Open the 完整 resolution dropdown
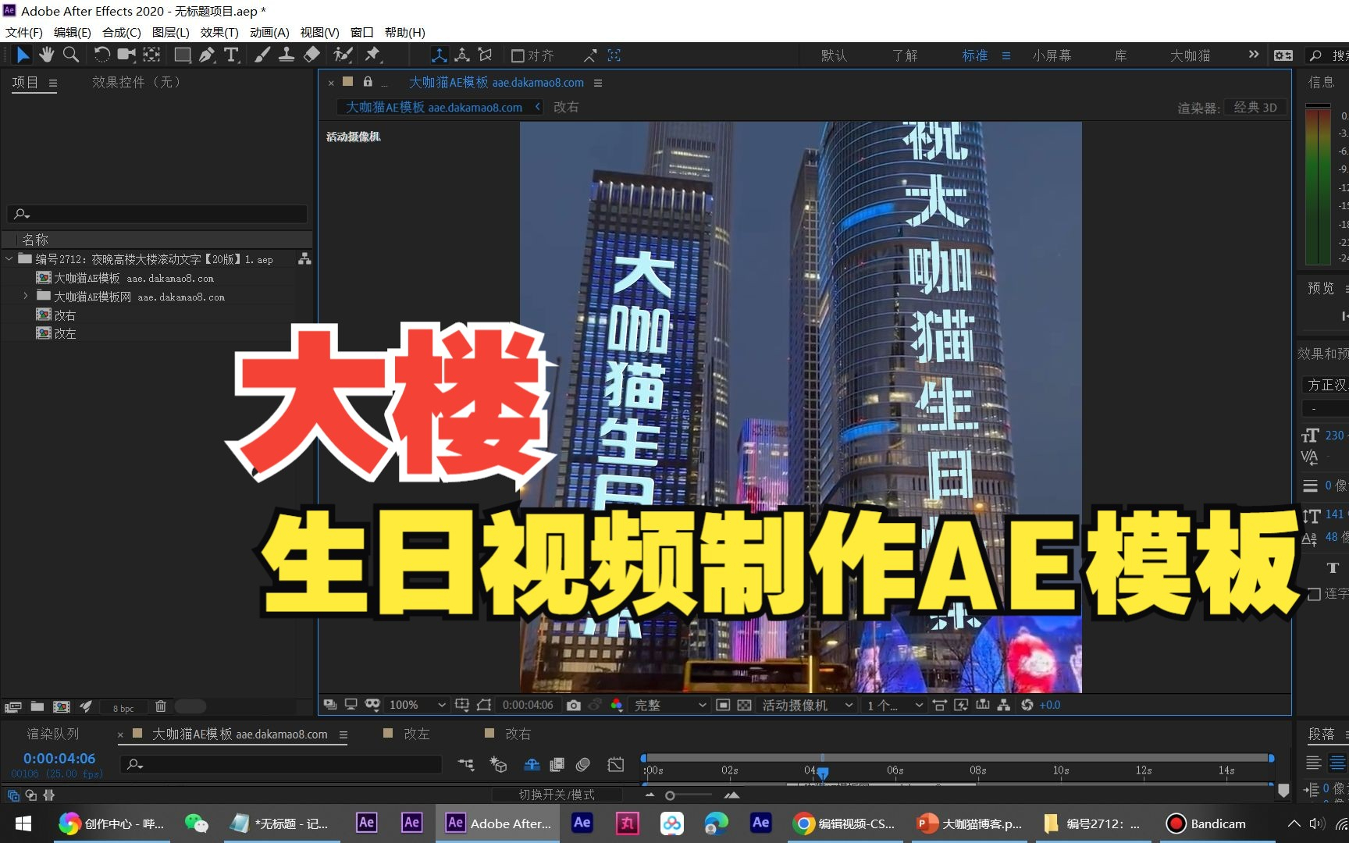The height and width of the screenshot is (843, 1349). (670, 705)
